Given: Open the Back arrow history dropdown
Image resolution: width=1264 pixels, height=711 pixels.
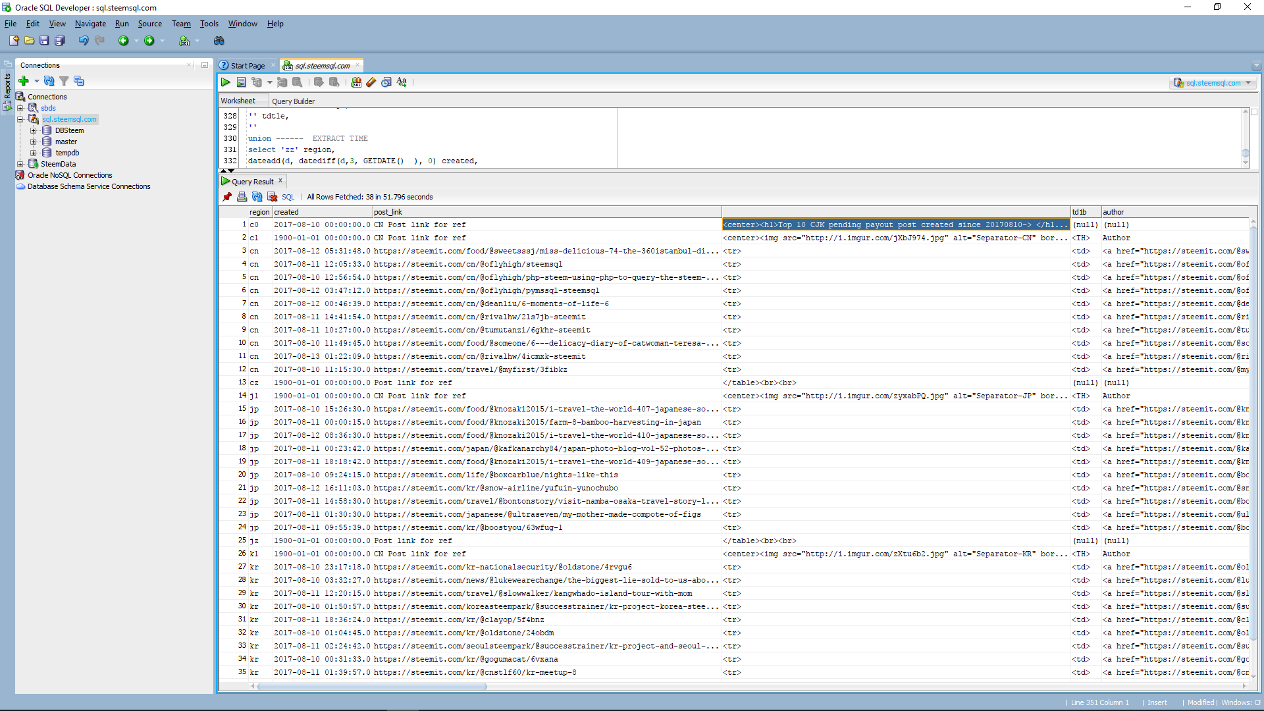Looking at the screenshot, I should point(136,41).
